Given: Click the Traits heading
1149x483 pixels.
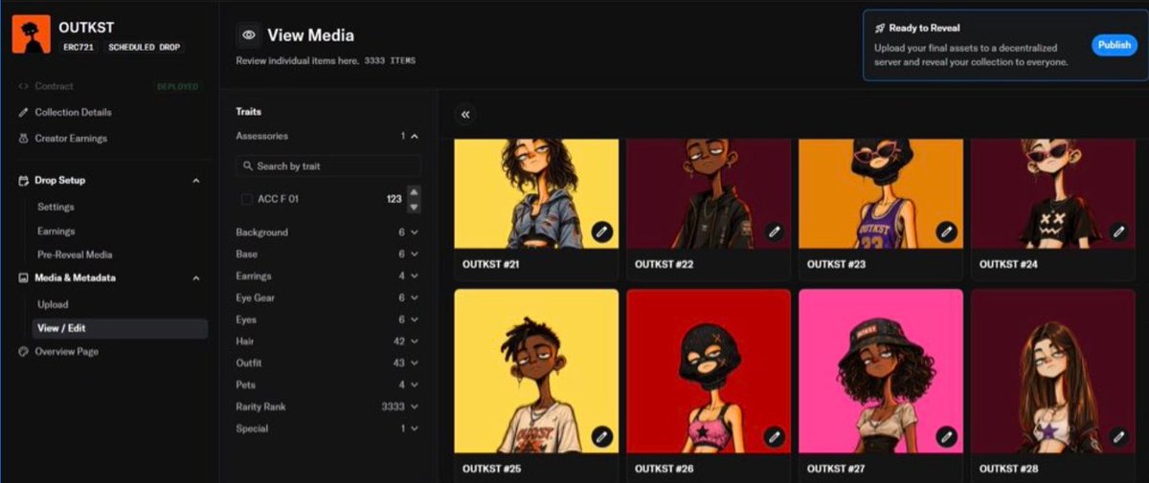Looking at the screenshot, I should coord(249,112).
